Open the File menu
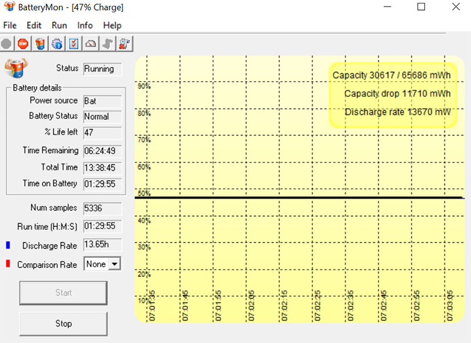Image resolution: width=471 pixels, height=343 pixels. coord(10,25)
